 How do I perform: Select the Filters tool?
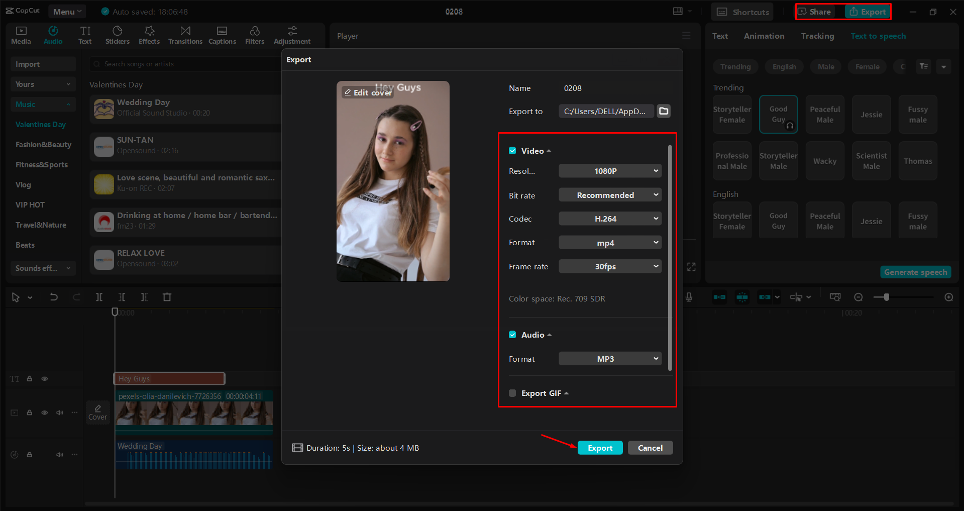coord(254,35)
